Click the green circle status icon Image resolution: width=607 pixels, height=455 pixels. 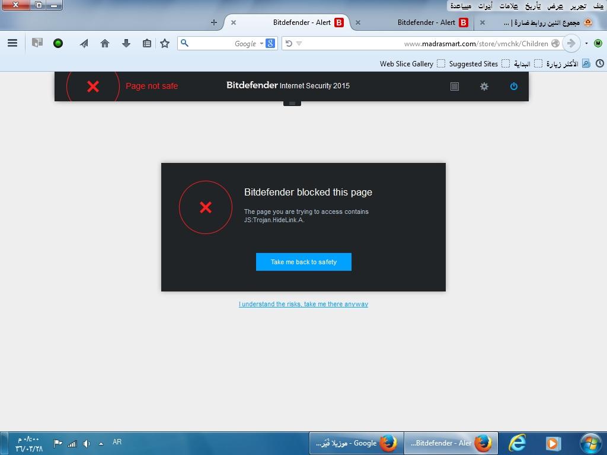click(58, 43)
